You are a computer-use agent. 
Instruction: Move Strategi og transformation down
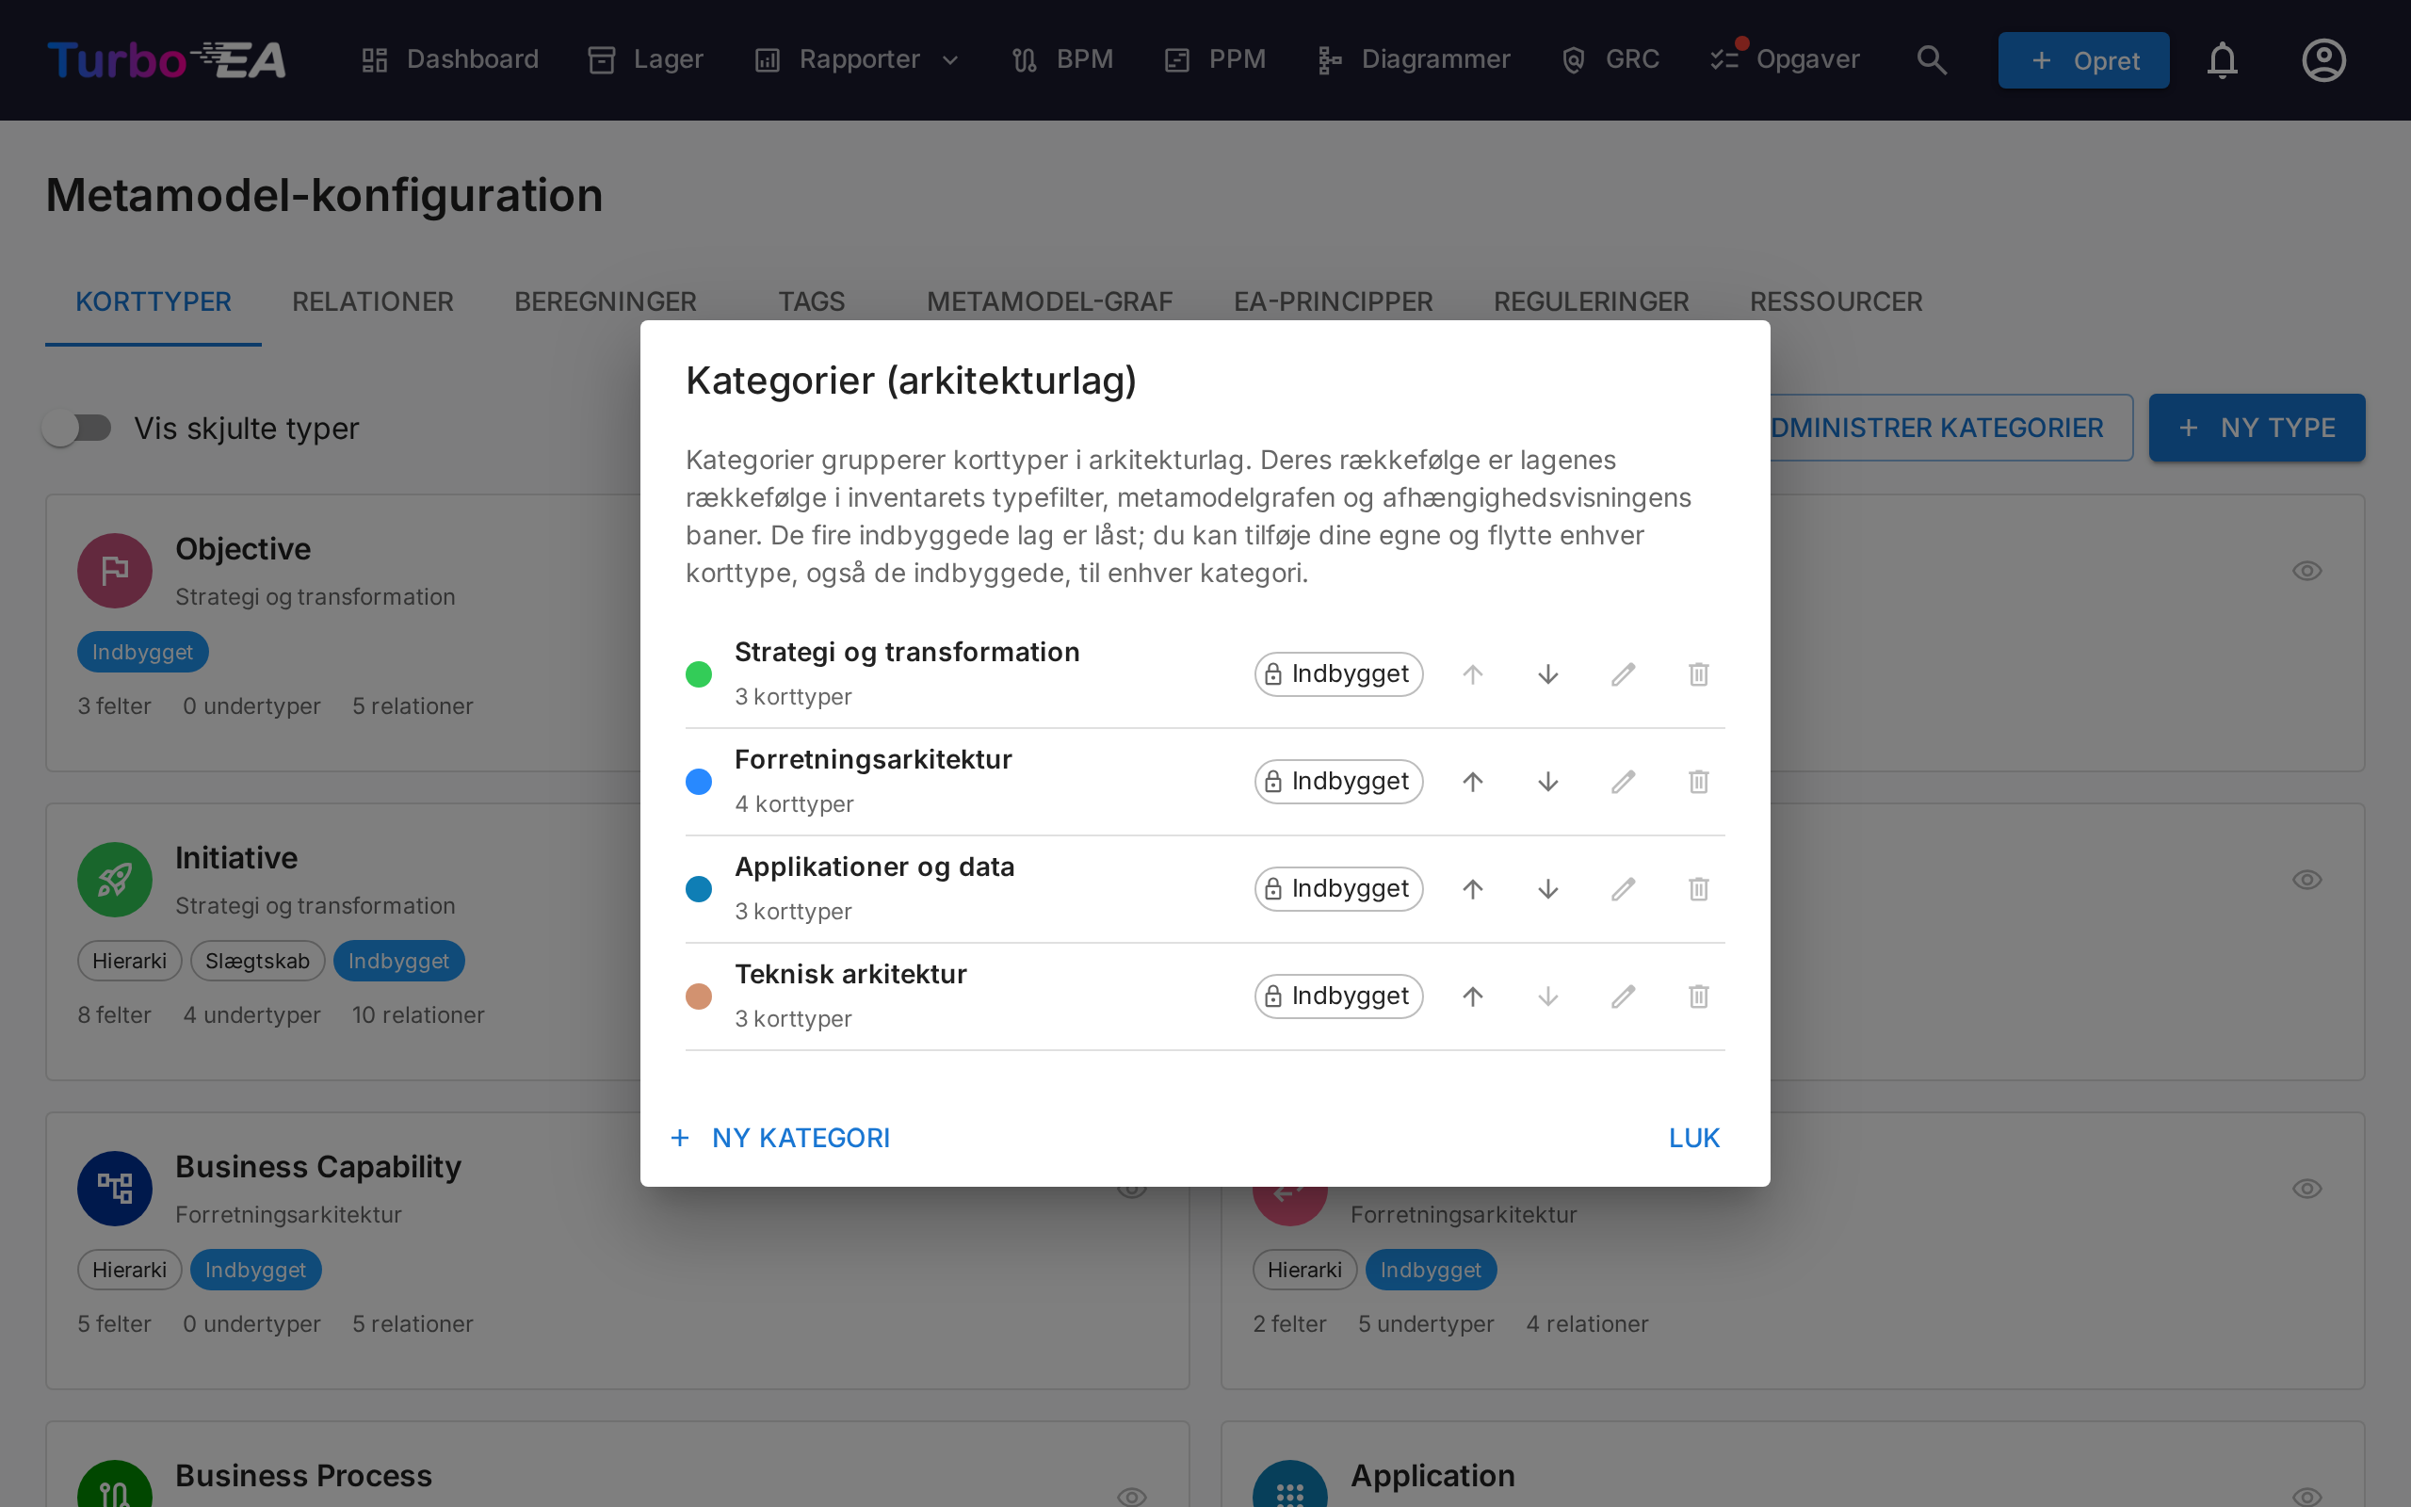(x=1547, y=674)
